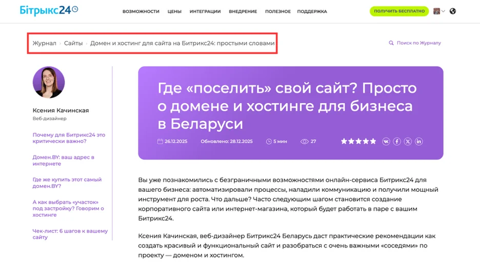The height and width of the screenshot is (270, 480).
Task: Open Ксения Качинская author photo
Action: pyautogui.click(x=49, y=82)
